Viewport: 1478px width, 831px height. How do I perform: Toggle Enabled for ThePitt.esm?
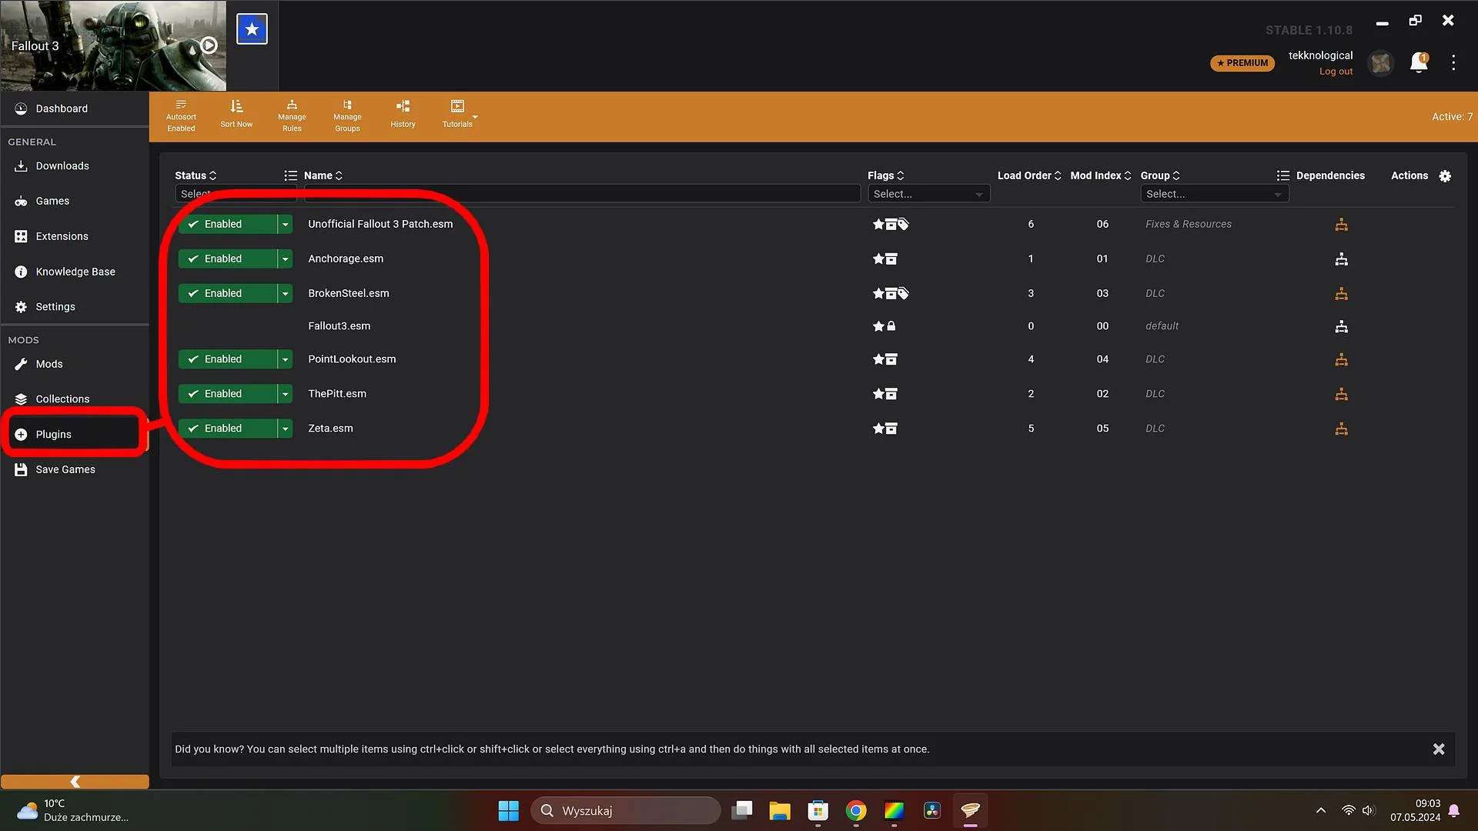pos(227,394)
